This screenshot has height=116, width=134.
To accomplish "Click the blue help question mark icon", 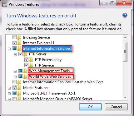I will click(125, 16).
